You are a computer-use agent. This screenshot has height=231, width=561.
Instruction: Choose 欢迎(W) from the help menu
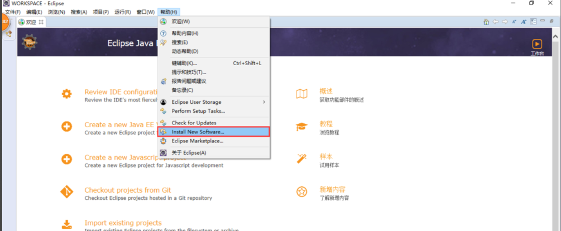(214, 21)
